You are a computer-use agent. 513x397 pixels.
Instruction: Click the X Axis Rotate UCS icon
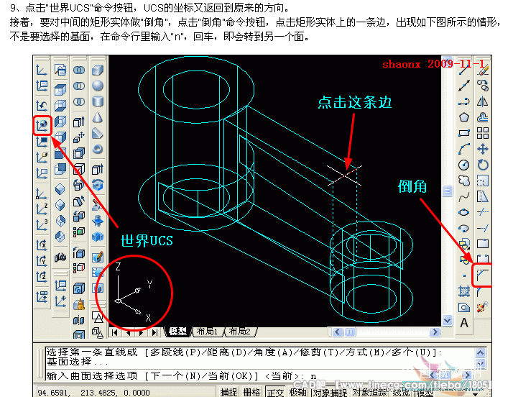coord(42,245)
